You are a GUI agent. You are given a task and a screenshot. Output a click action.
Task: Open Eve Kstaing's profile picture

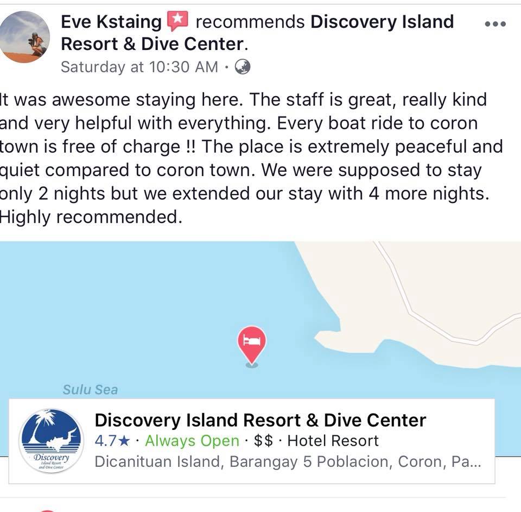coord(24,36)
